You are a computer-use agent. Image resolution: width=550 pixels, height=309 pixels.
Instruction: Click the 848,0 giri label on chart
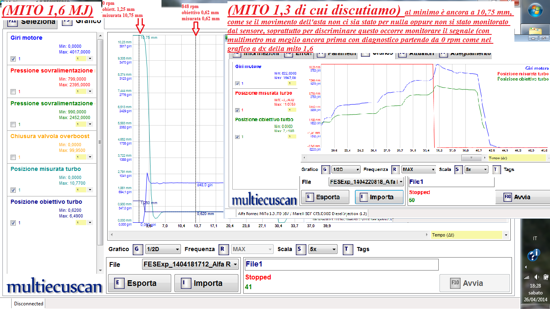(205, 185)
